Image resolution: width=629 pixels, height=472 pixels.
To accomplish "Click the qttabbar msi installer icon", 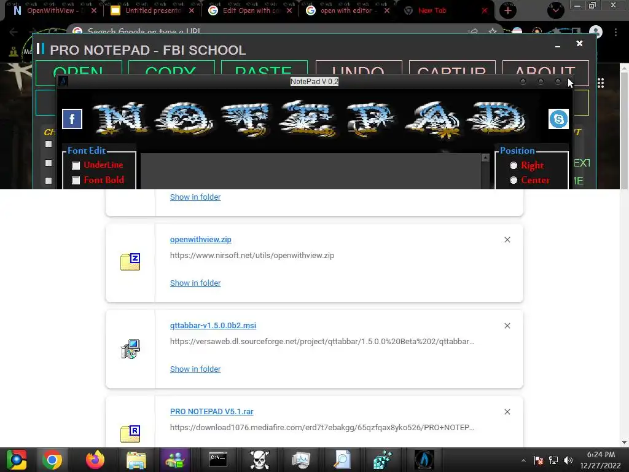I will click(130, 349).
